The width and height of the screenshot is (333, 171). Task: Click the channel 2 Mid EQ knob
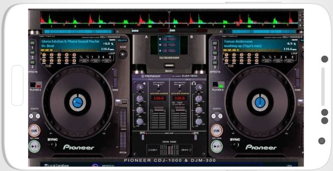tap(199, 110)
